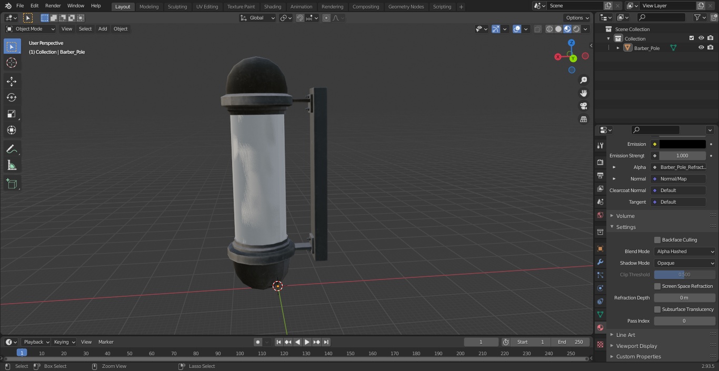Adjust the Refraction Depth 0 m field

685,298
